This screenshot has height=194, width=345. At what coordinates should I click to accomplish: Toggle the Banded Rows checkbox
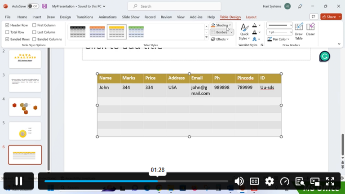pos(7,39)
